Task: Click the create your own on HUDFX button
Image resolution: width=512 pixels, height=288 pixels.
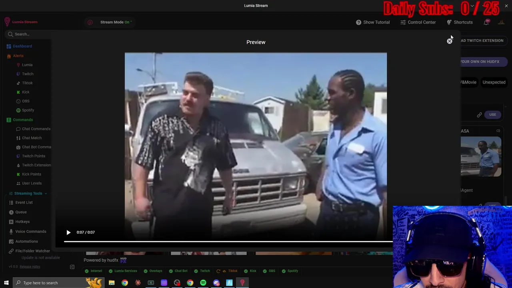Action: [483, 62]
